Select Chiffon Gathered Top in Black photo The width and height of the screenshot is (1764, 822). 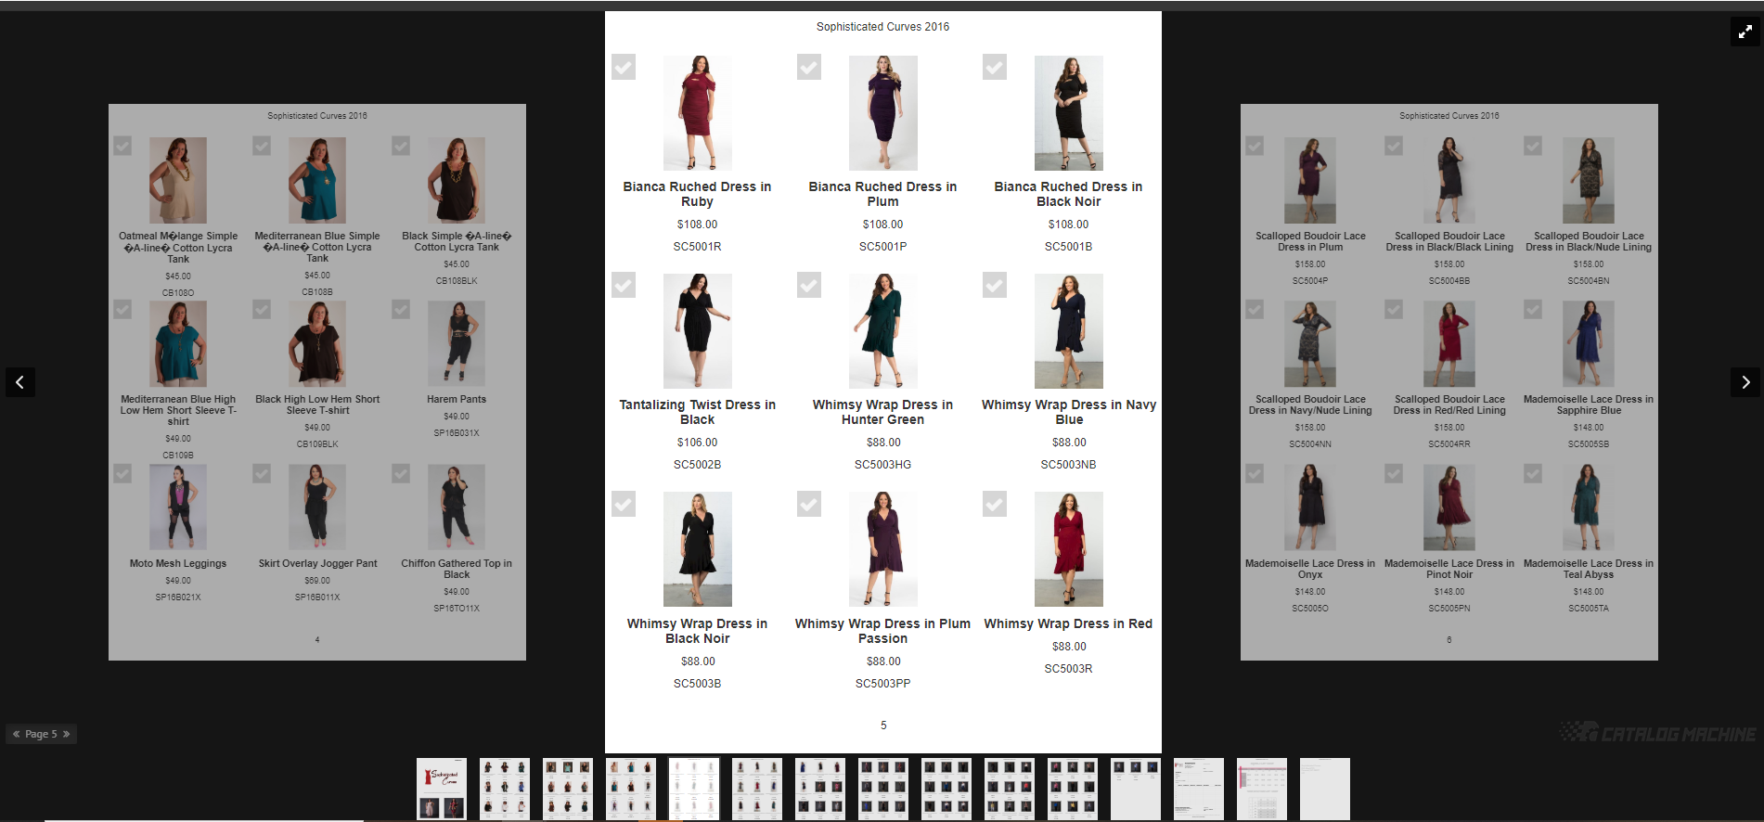[x=457, y=507]
